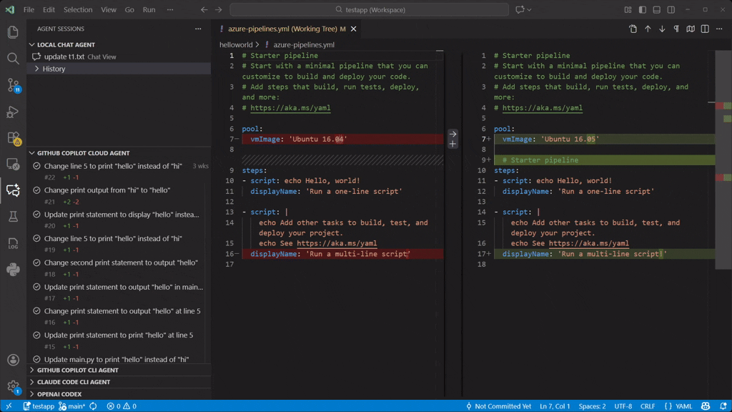Open the Copilot chat icon in title bar

(x=520, y=9)
